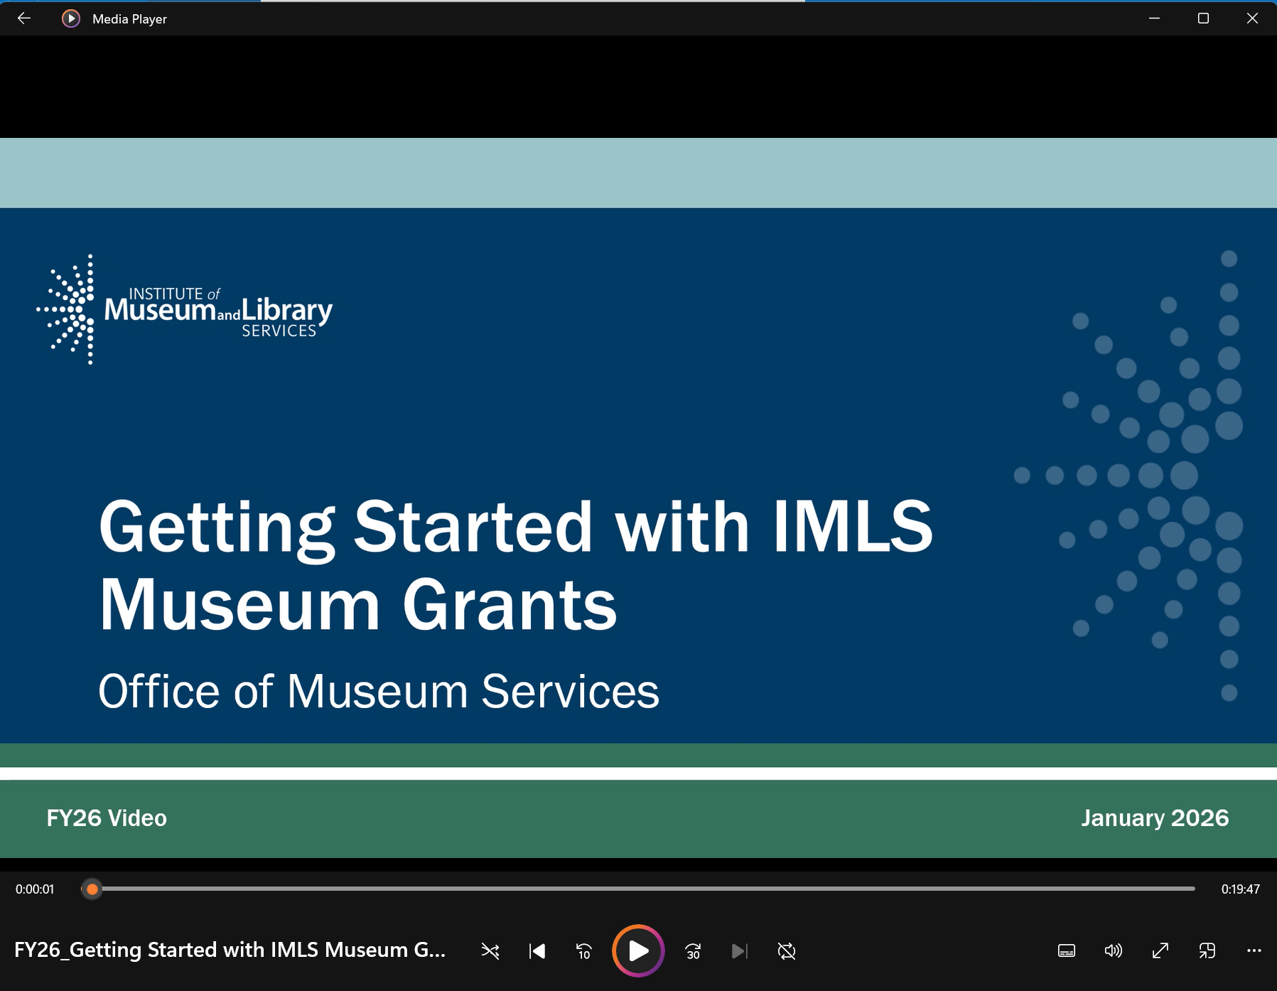Go back with the back arrow

(24, 18)
